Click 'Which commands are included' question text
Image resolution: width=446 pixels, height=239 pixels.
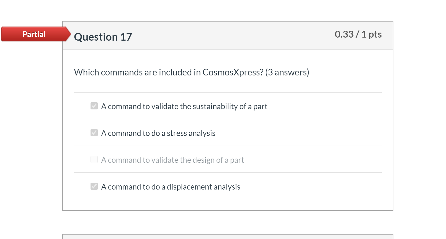133,72
